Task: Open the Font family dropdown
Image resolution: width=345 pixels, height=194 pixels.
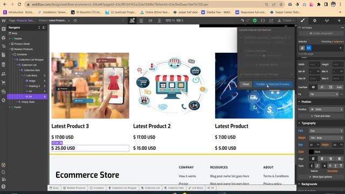Action: click(x=326, y=130)
